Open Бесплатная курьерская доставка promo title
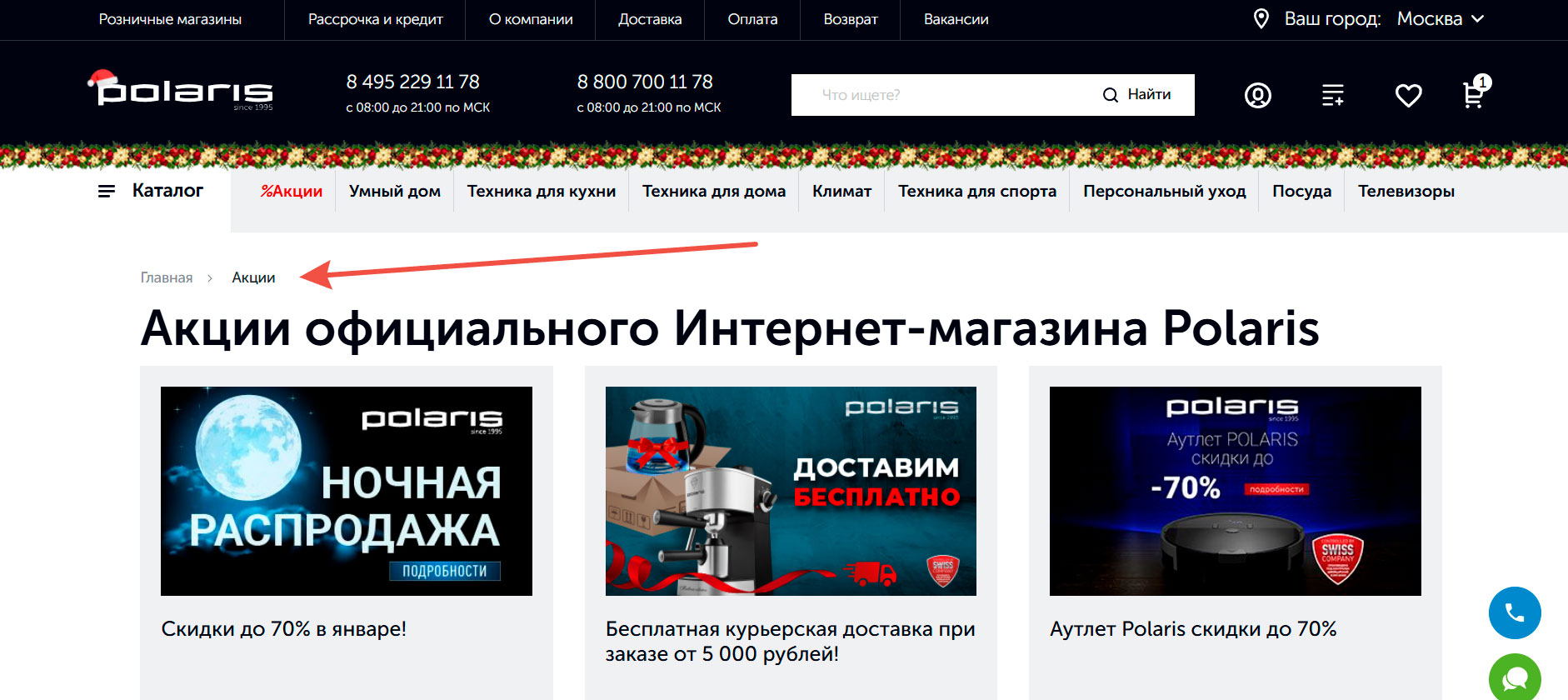 791,641
